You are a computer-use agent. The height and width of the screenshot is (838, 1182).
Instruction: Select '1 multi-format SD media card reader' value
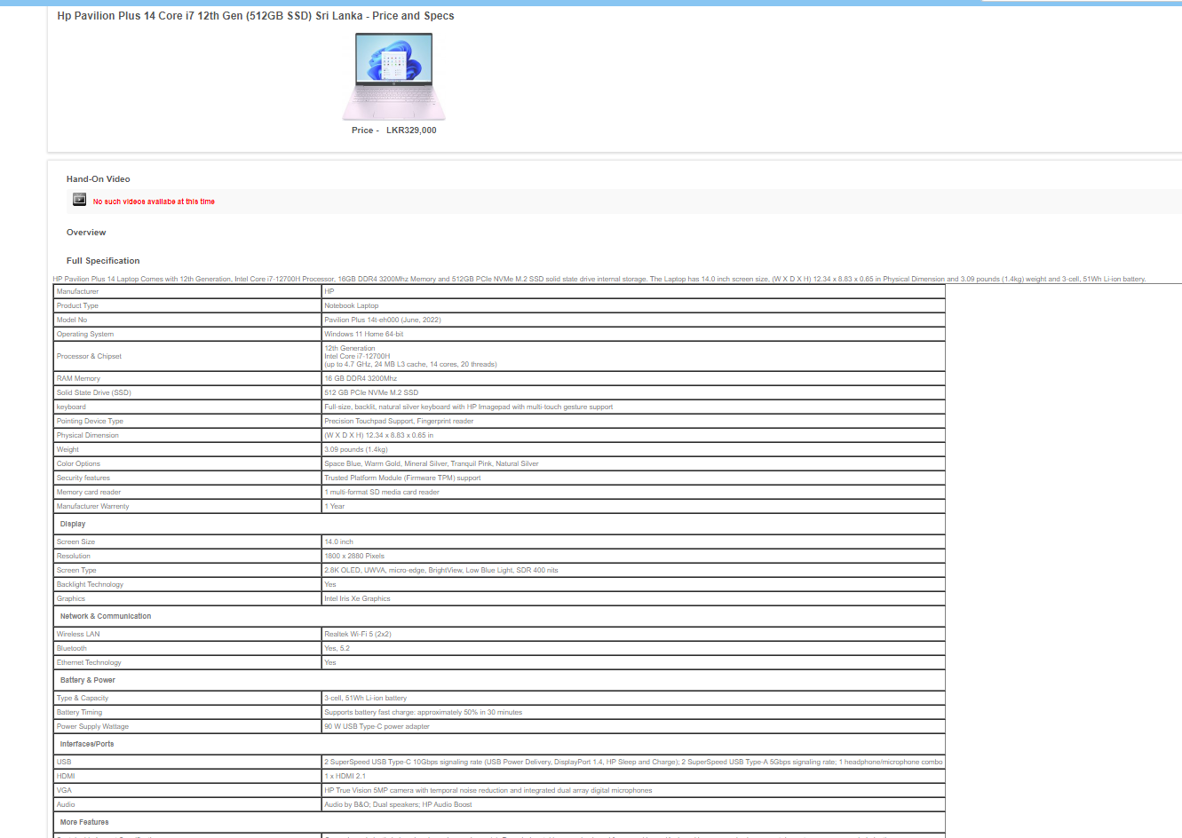click(382, 492)
